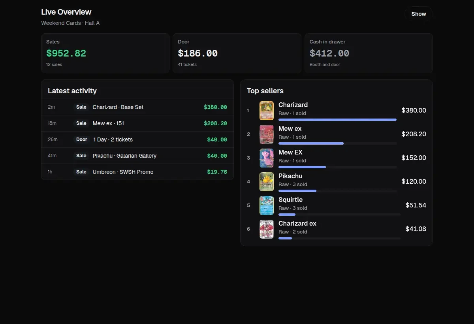Open the Mew ex card thumbnail
This screenshot has width=474, height=324.
coord(267,134)
